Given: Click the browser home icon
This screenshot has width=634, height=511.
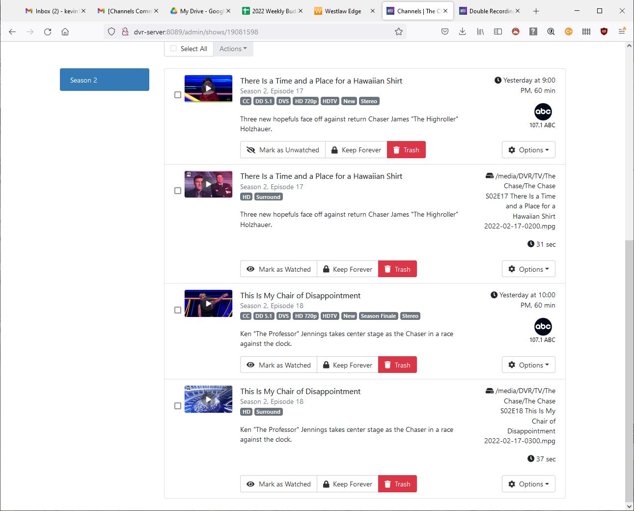Looking at the screenshot, I should coord(65,31).
